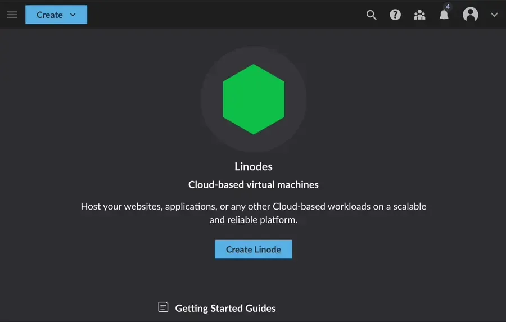Click the notification count badge 4
This screenshot has width=506, height=322.
pos(448,6)
